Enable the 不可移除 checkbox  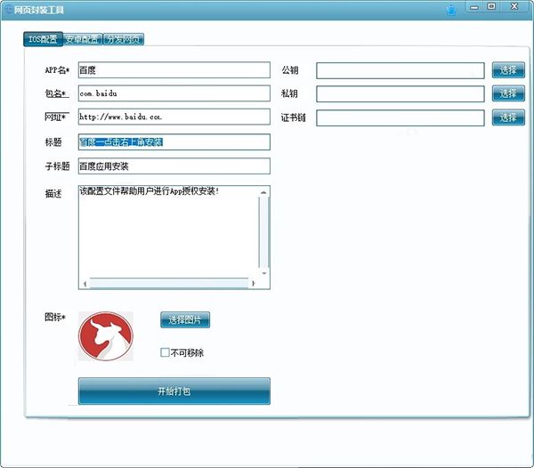[x=165, y=352]
